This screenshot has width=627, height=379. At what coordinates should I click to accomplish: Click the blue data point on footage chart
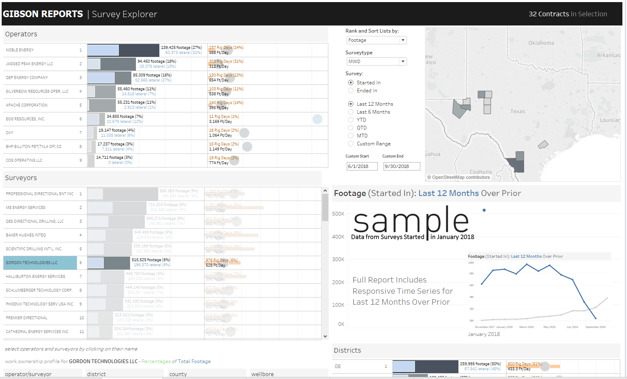coord(484,210)
